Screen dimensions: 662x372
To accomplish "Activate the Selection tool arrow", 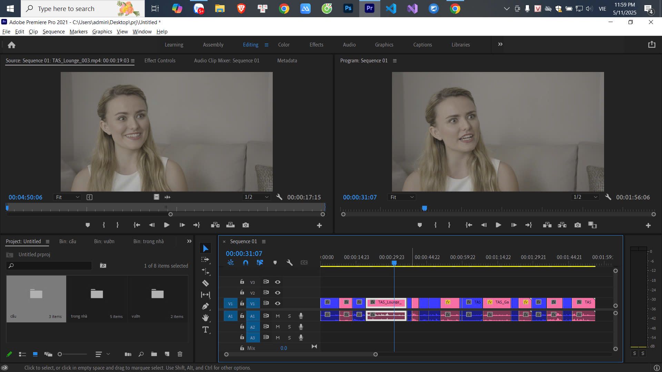I will click(205, 248).
